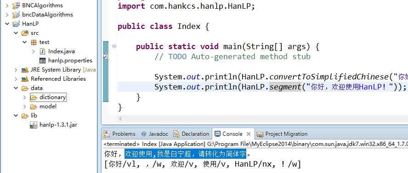Expand the dictionary folder
The width and height of the screenshot is (408, 173).
[24, 97]
